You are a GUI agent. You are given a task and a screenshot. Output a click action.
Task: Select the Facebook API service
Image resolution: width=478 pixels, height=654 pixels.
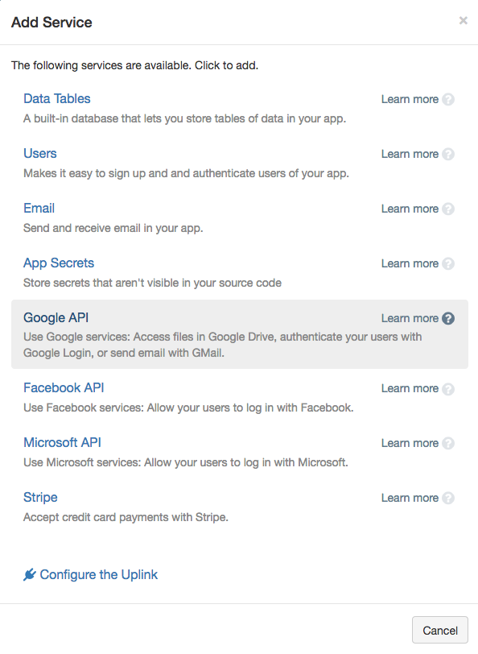(x=63, y=387)
